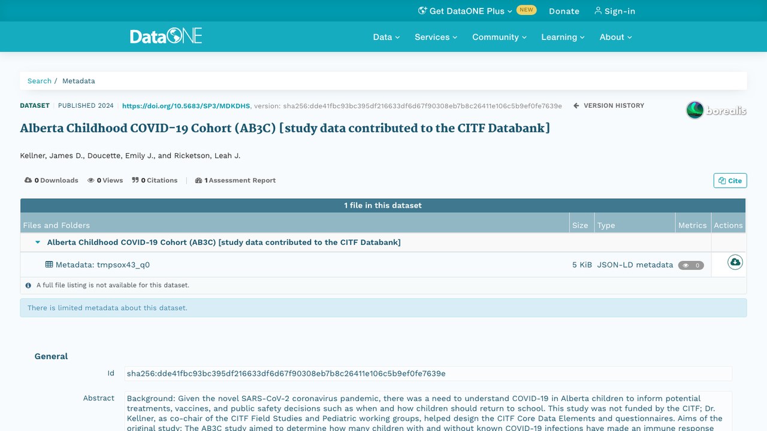Click the 0 Citations metric
767x431 pixels.
click(x=155, y=180)
